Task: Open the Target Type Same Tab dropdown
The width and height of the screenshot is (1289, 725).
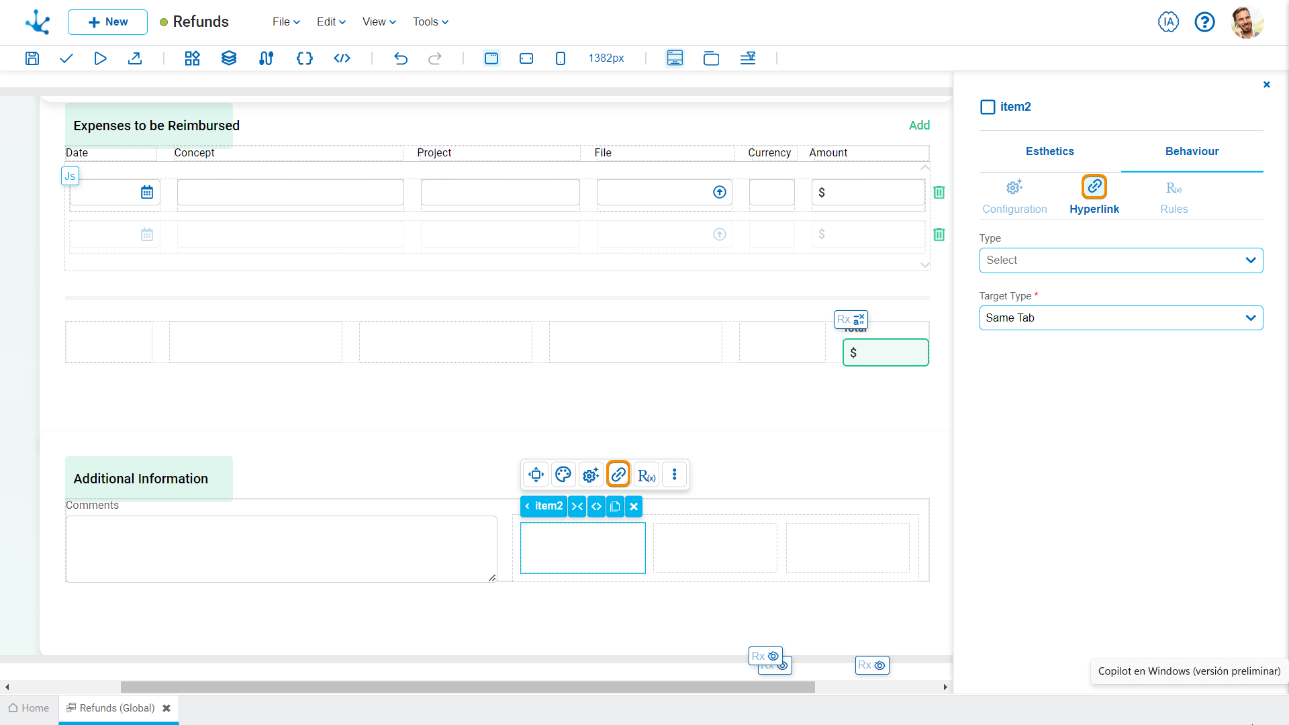Action: 1120,318
